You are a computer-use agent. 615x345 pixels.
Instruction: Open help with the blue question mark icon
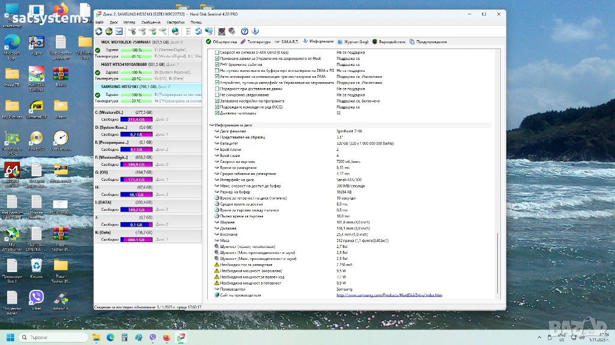coord(244,31)
